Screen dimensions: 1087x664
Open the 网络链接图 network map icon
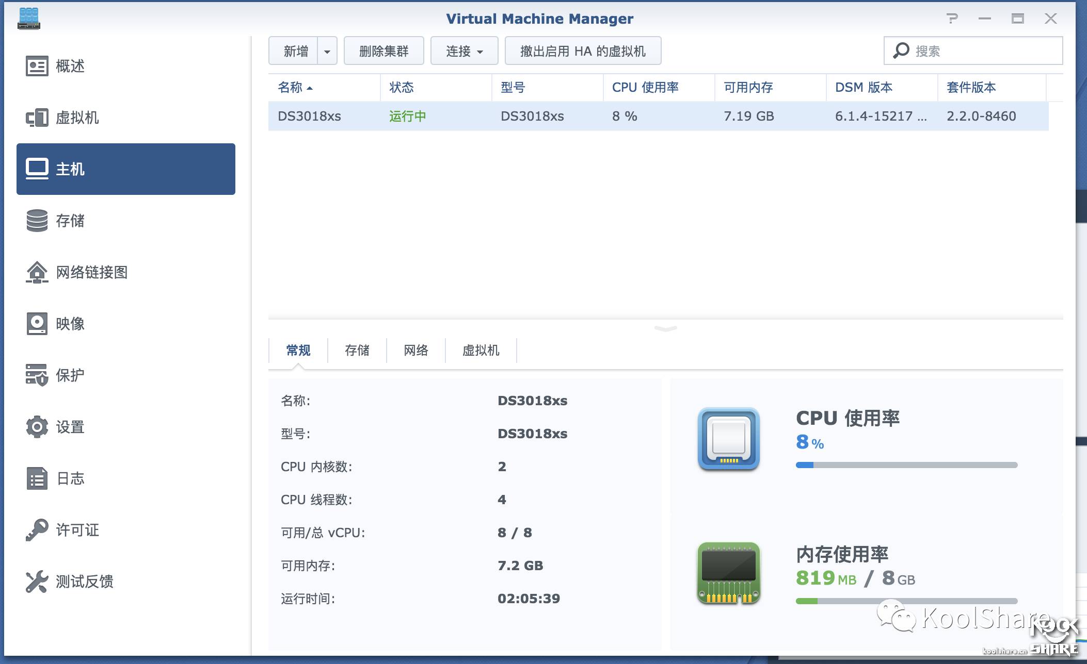[x=37, y=272]
